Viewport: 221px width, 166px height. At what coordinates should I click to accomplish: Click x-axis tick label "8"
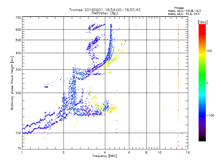pyautogui.click(x=146, y=152)
